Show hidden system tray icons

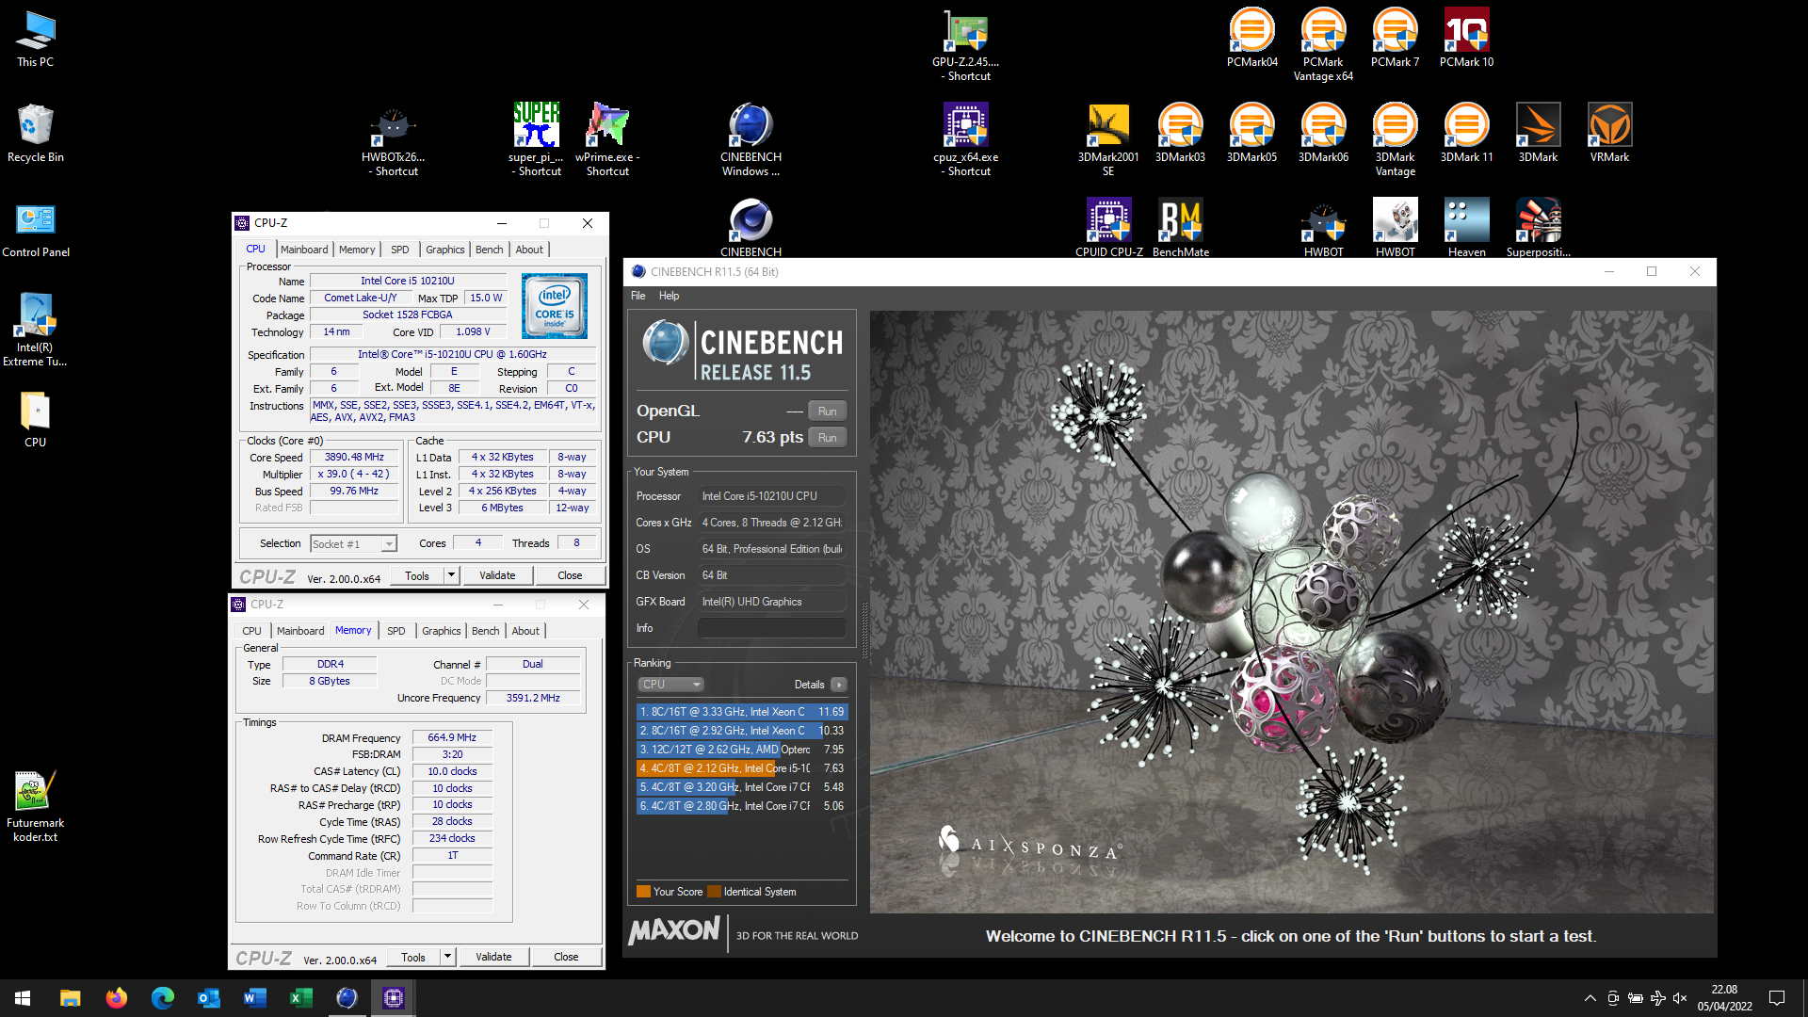click(1590, 998)
